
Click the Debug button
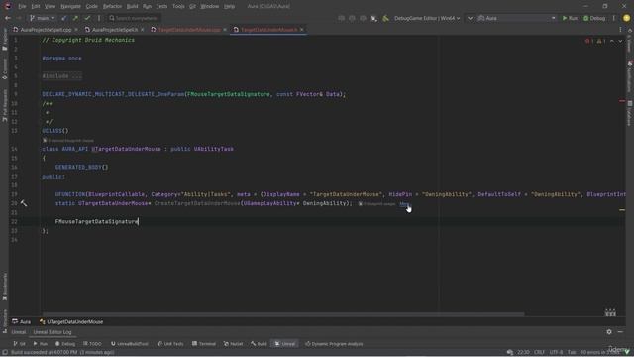594,18
